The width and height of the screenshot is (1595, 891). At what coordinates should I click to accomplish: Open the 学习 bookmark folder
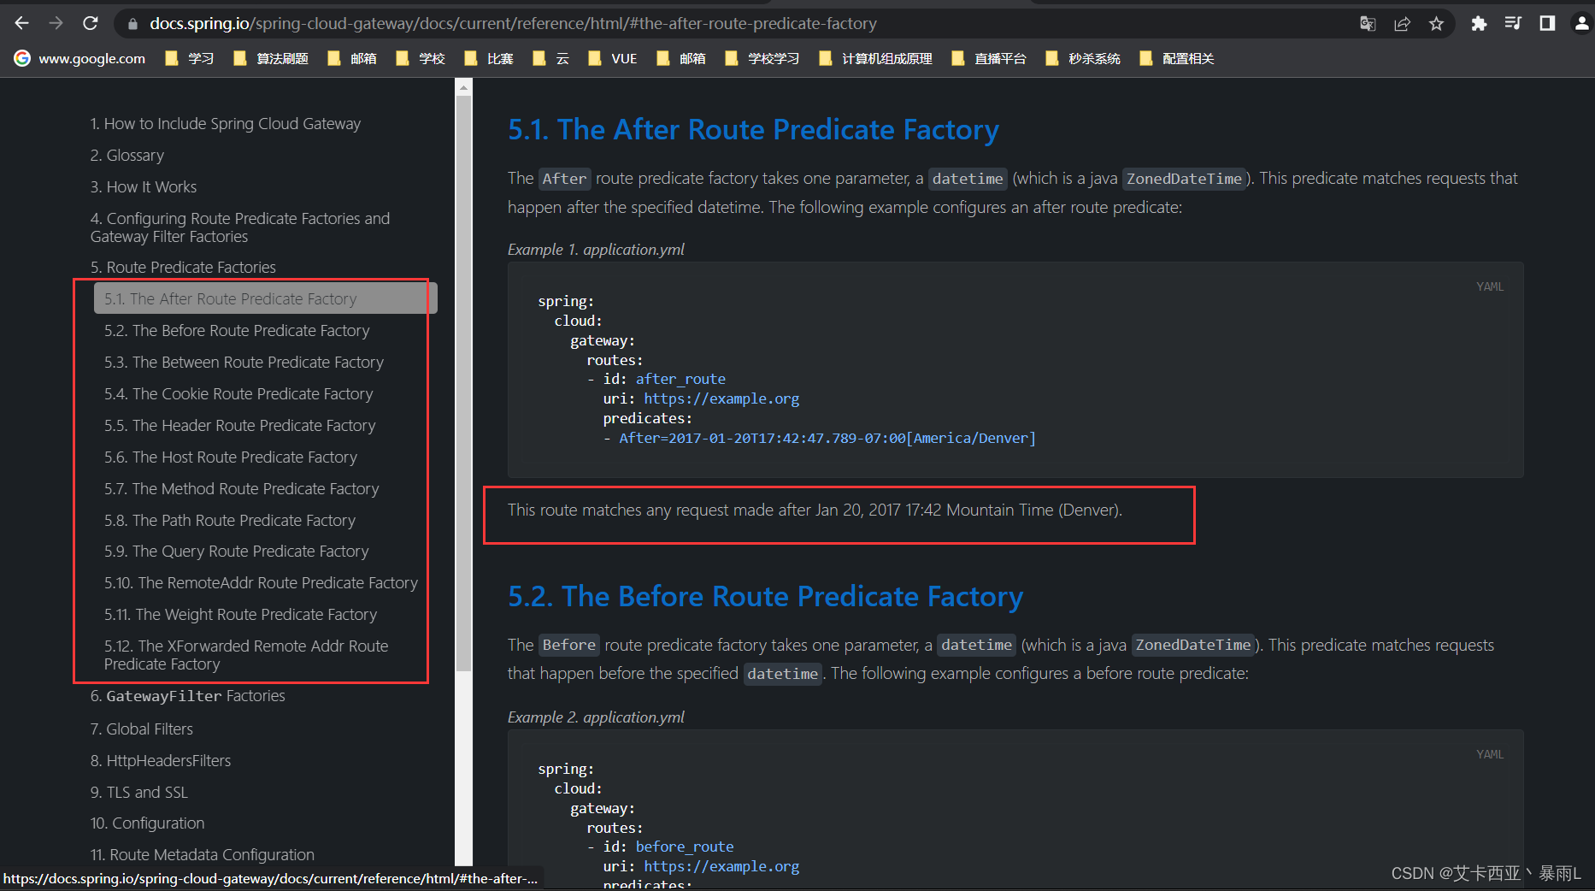coord(190,58)
